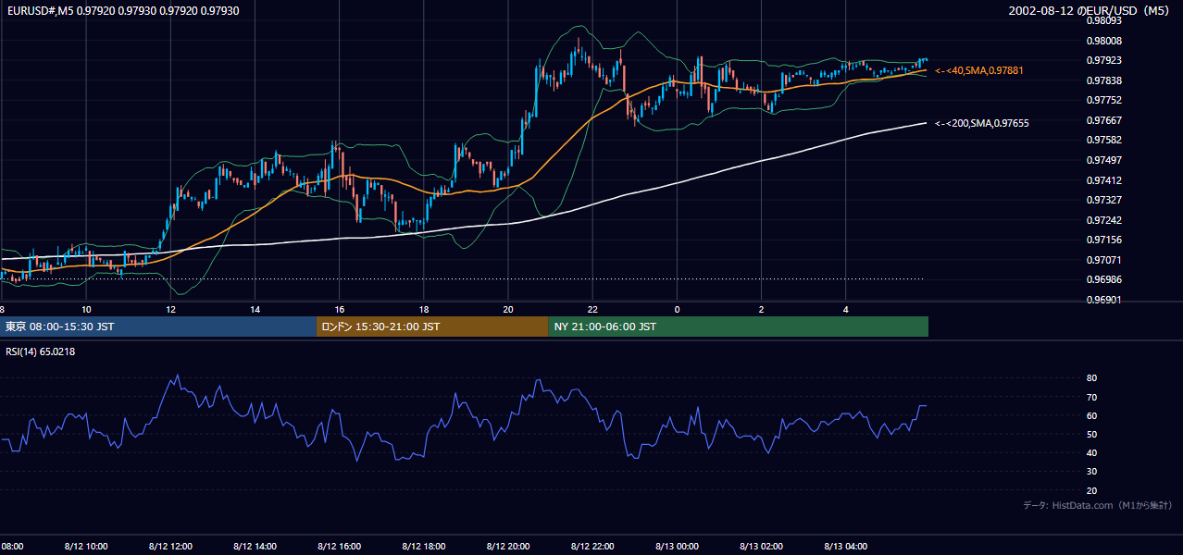Viewport: 1183px width, 555px height.
Task: Select the NY 21:00-06:00 JST session bar
Action: pos(738,327)
